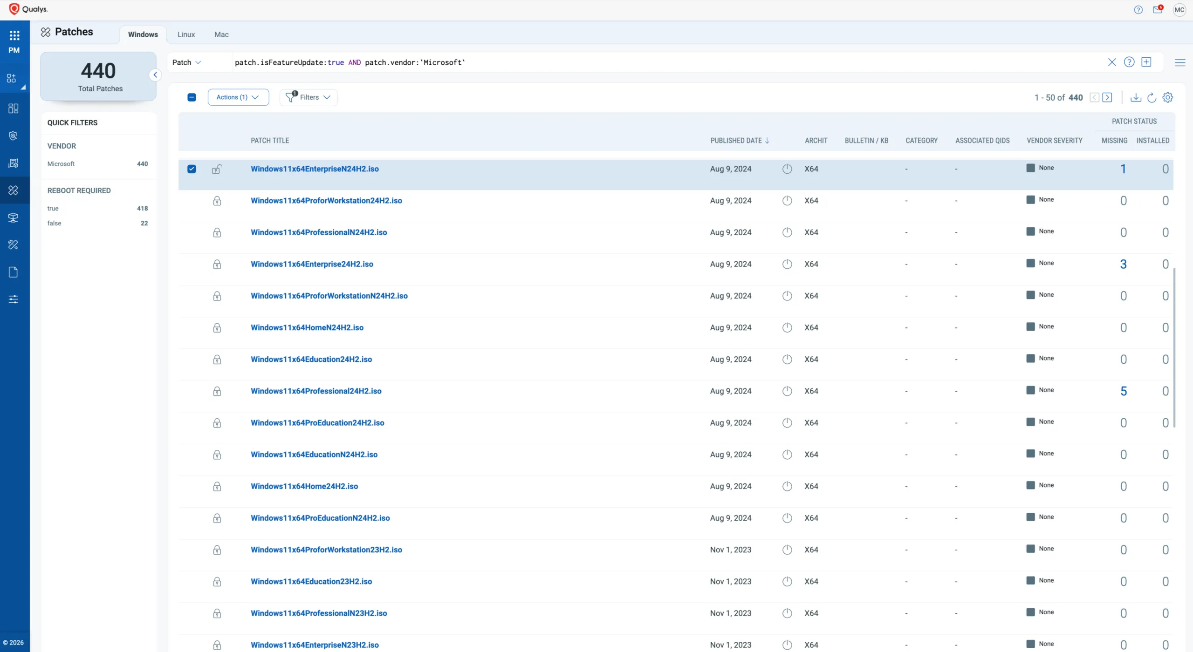The height and width of the screenshot is (652, 1193).
Task: Uncheck Windows11x64EnterpriseN24H2.iso row checkbox
Action: coord(192,169)
